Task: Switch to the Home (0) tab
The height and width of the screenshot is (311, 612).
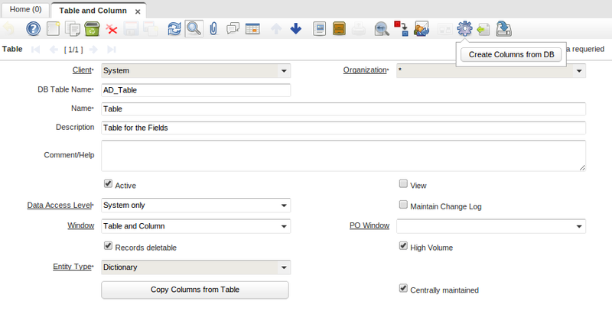Action: tap(25, 9)
